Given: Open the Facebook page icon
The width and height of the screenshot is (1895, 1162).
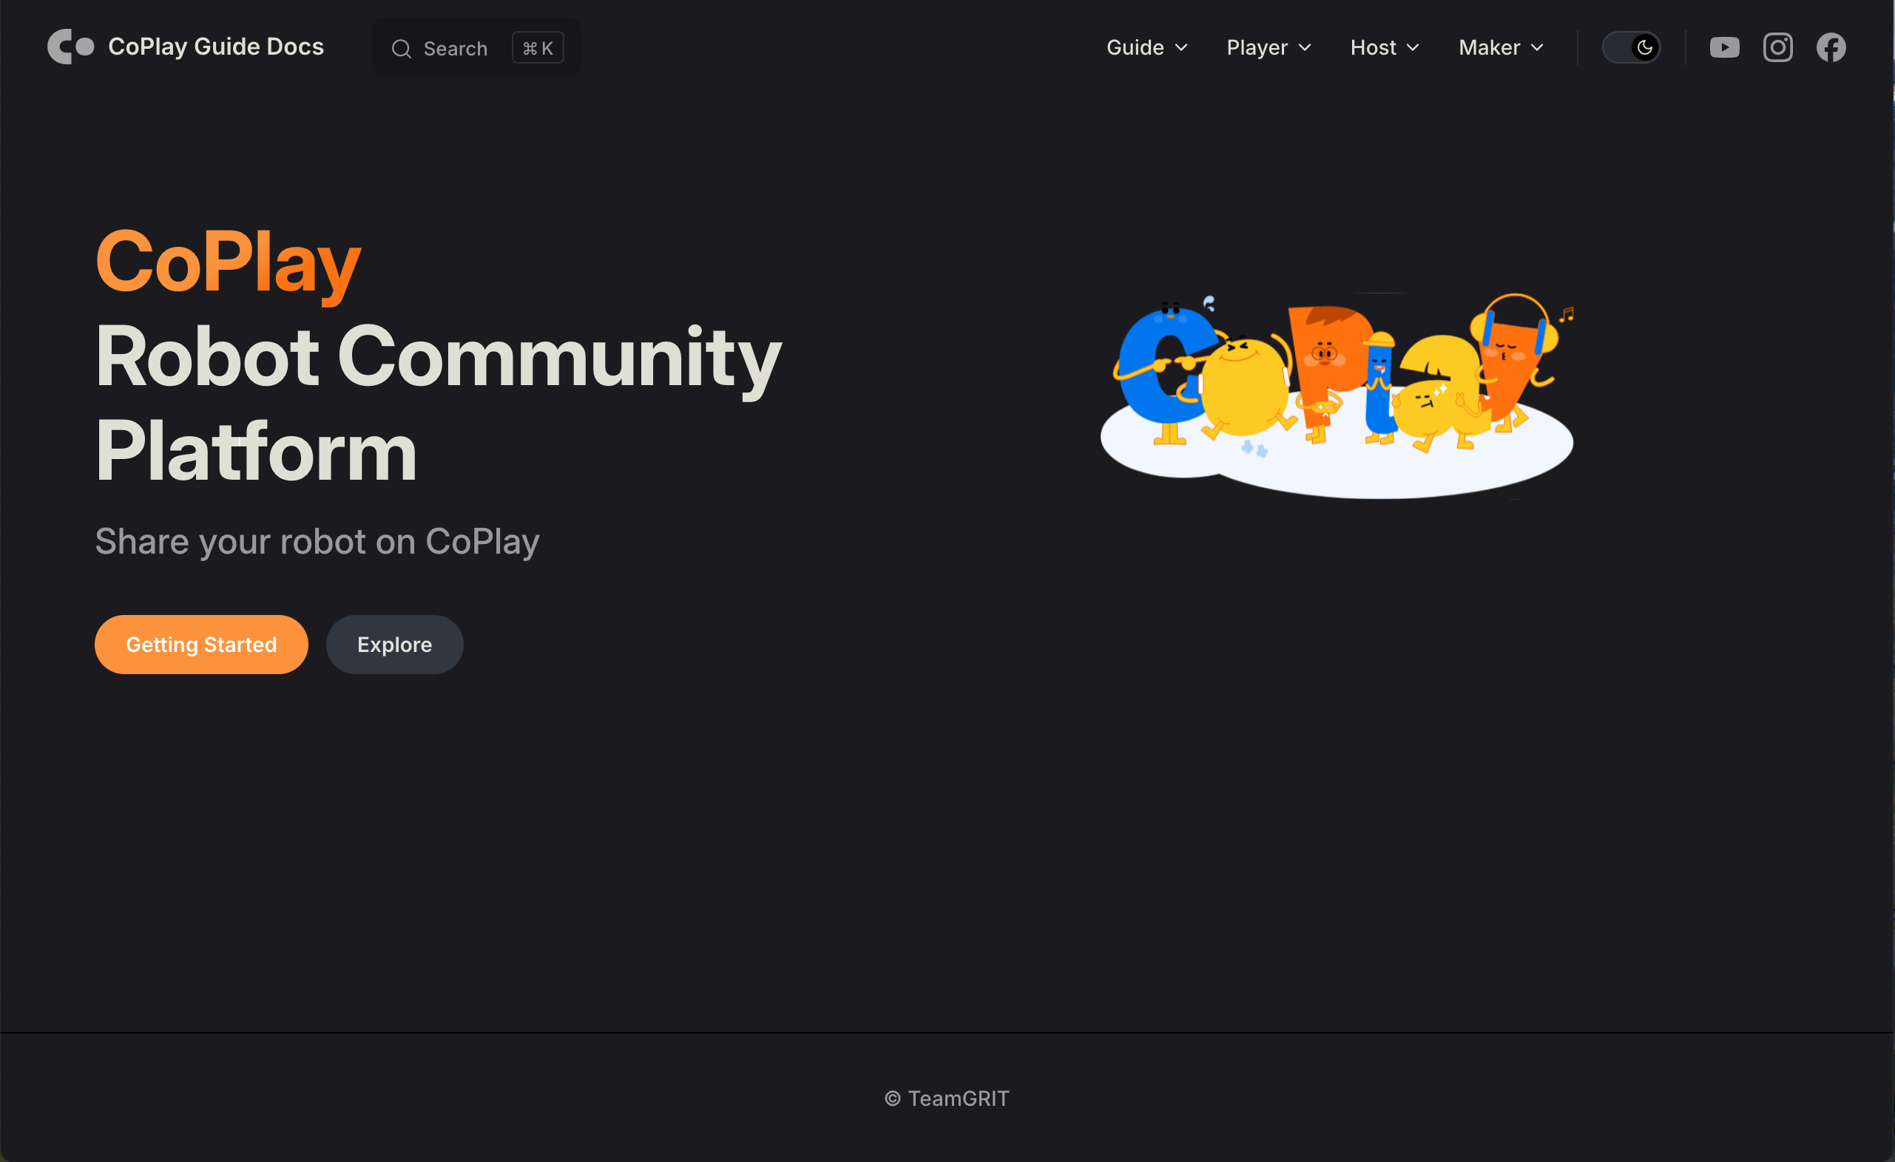Looking at the screenshot, I should [x=1831, y=47].
